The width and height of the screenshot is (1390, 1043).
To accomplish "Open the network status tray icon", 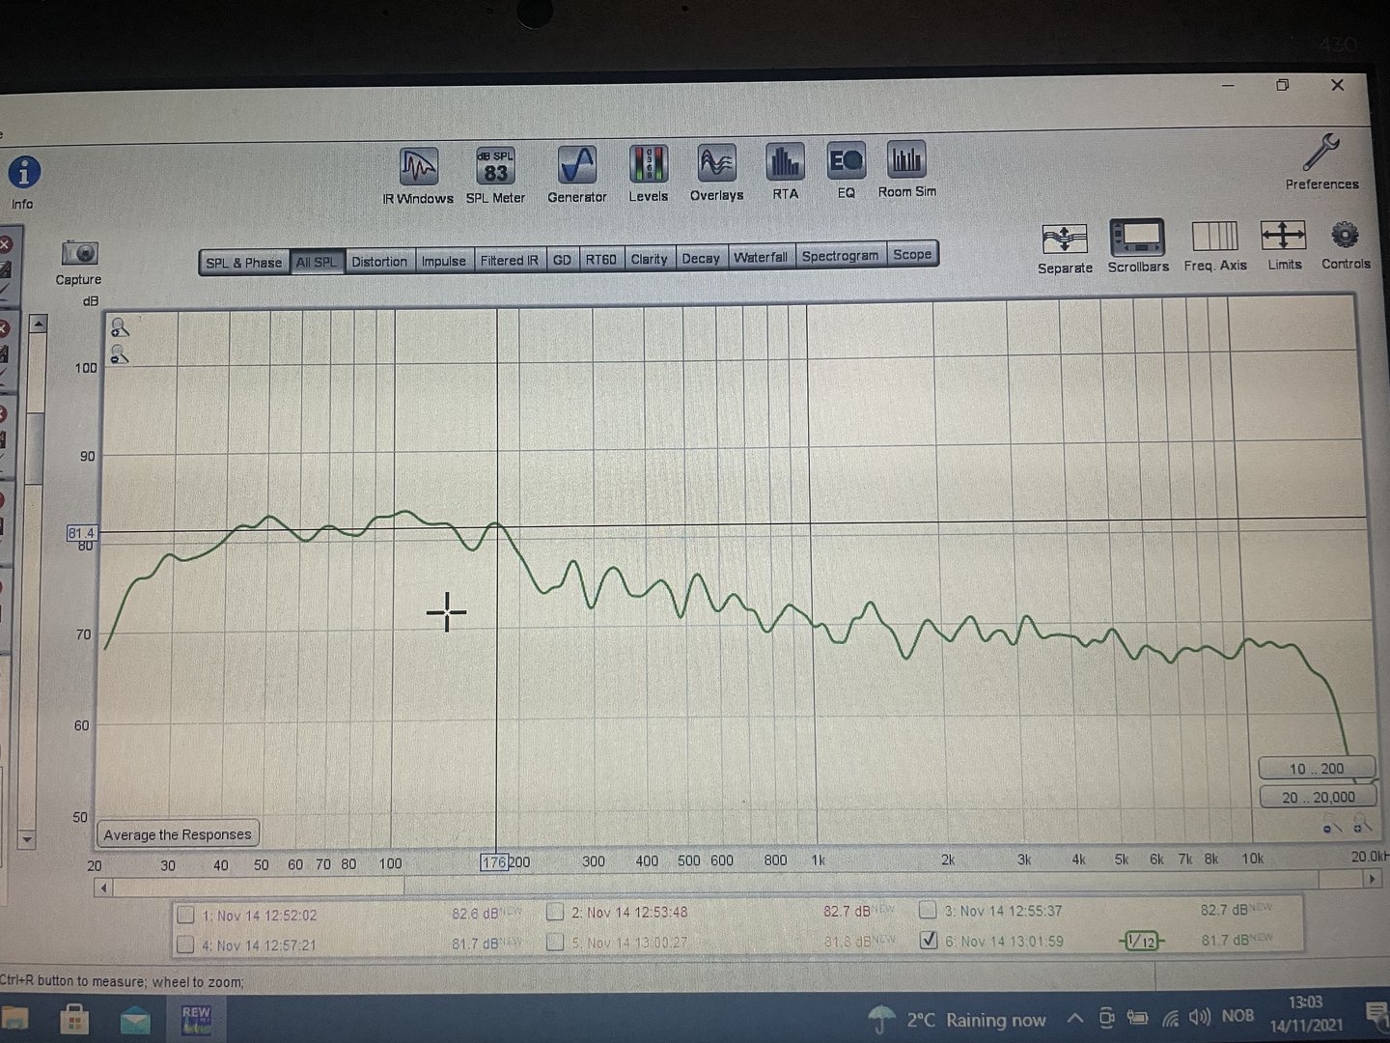I will (x=1170, y=1017).
